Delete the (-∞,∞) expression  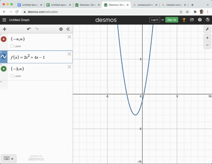pyautogui.click(x=69, y=37)
